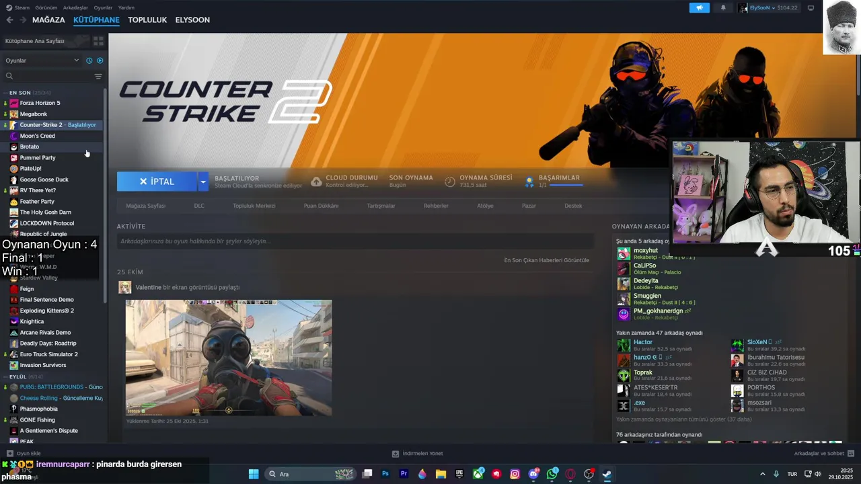This screenshot has height=484, width=861.
Task: Click Kütüphane Ana Sayfası button
Action: point(44,41)
